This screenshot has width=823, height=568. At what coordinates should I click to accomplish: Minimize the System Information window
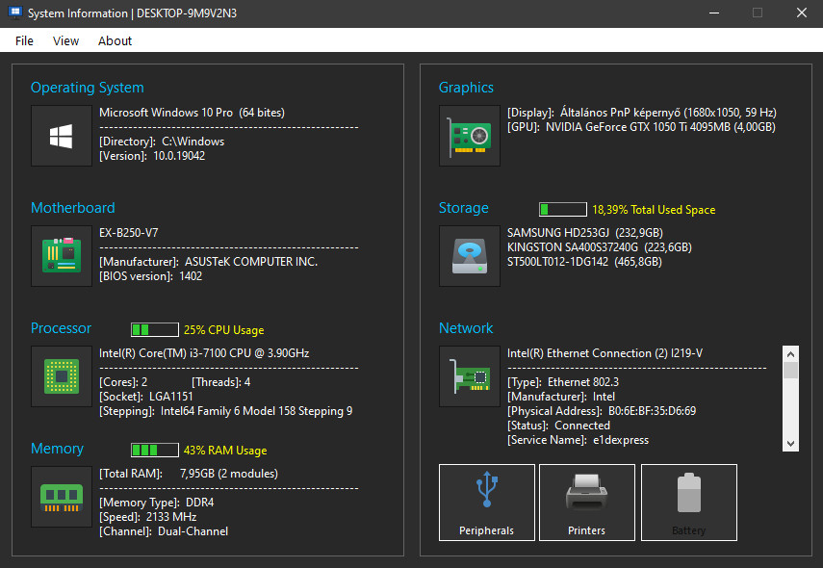(714, 13)
